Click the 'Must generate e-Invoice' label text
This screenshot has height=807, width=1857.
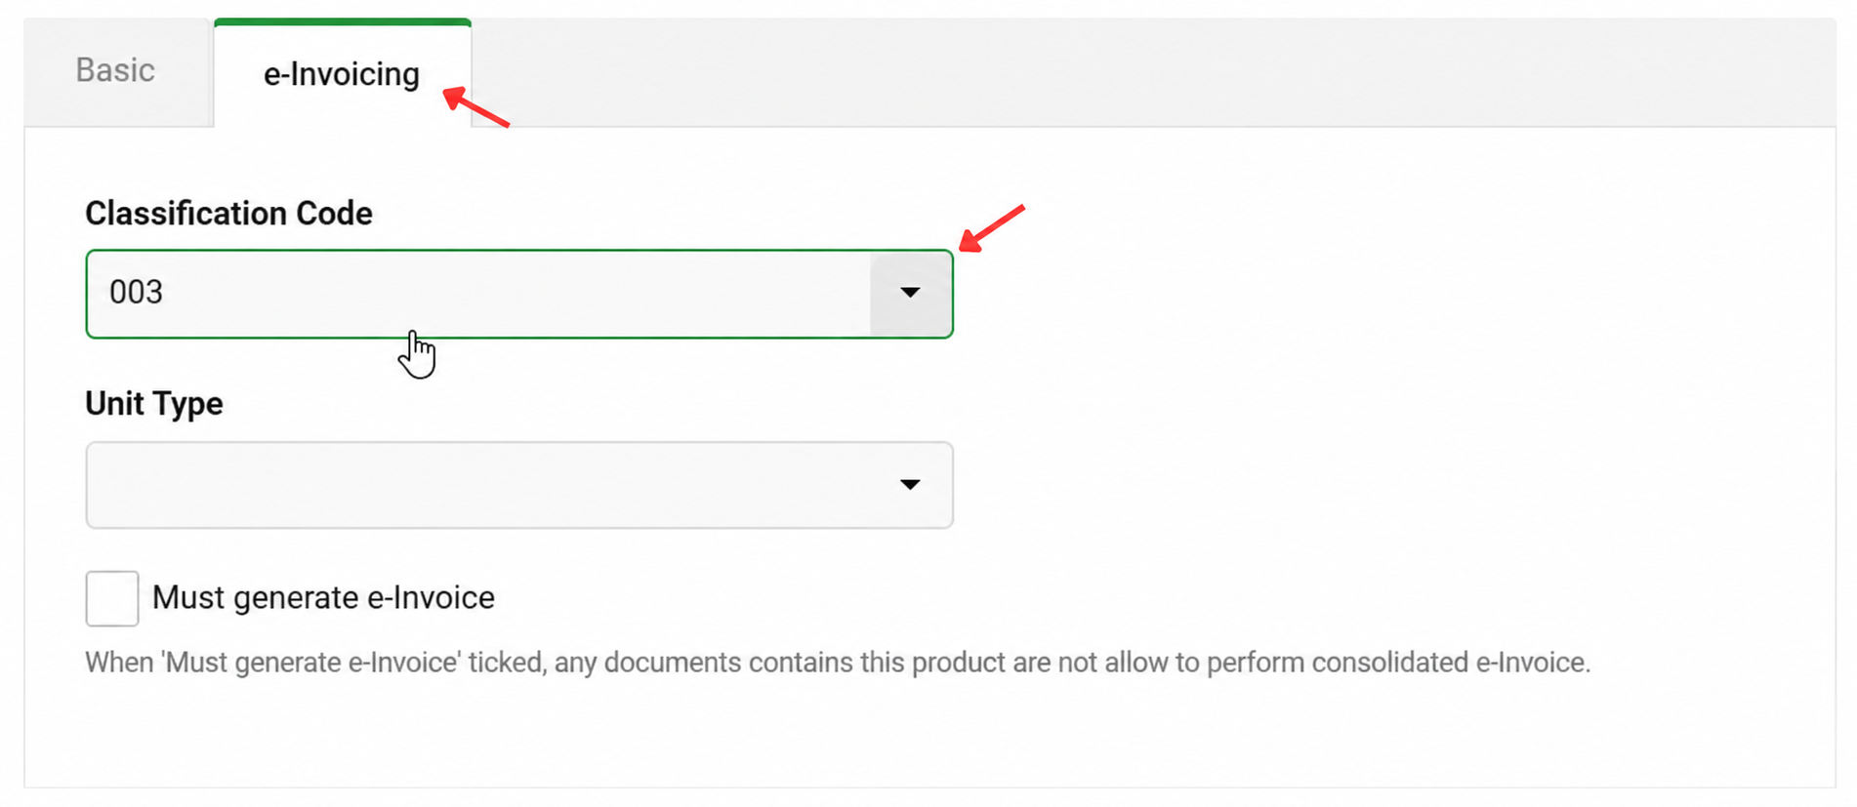coord(323,597)
